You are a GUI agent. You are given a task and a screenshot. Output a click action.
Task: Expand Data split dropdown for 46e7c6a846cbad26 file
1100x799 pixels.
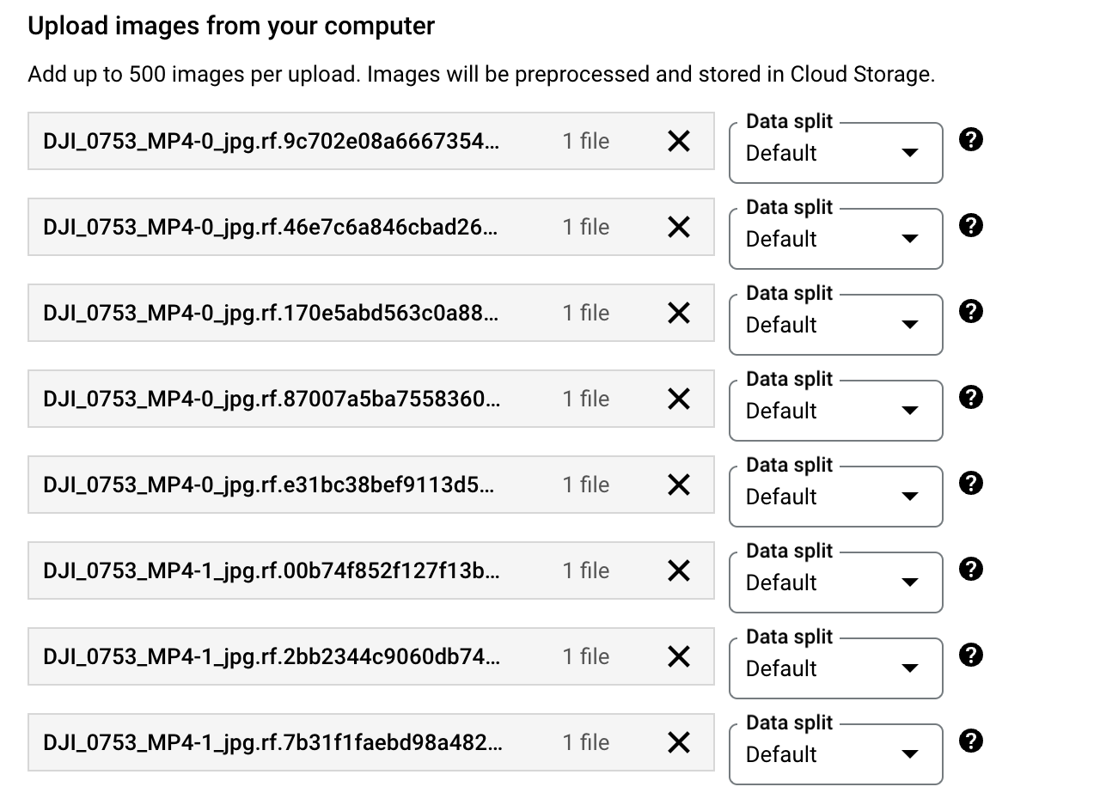coord(835,239)
